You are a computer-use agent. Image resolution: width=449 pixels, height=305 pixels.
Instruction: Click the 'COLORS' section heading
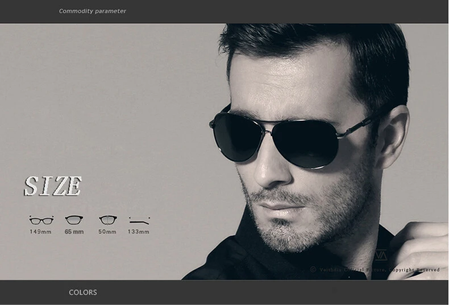(x=83, y=292)
